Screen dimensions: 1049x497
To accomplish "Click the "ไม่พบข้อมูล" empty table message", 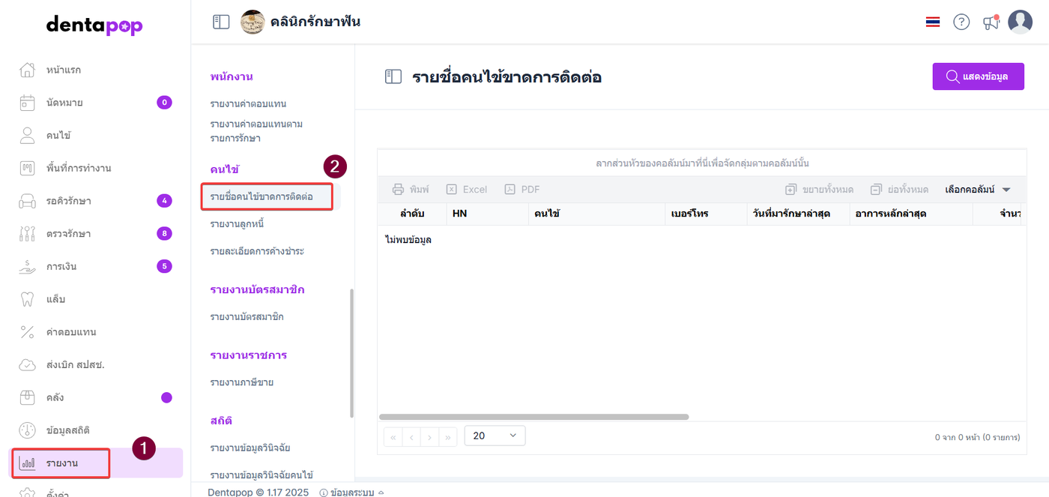I will 408,240.
